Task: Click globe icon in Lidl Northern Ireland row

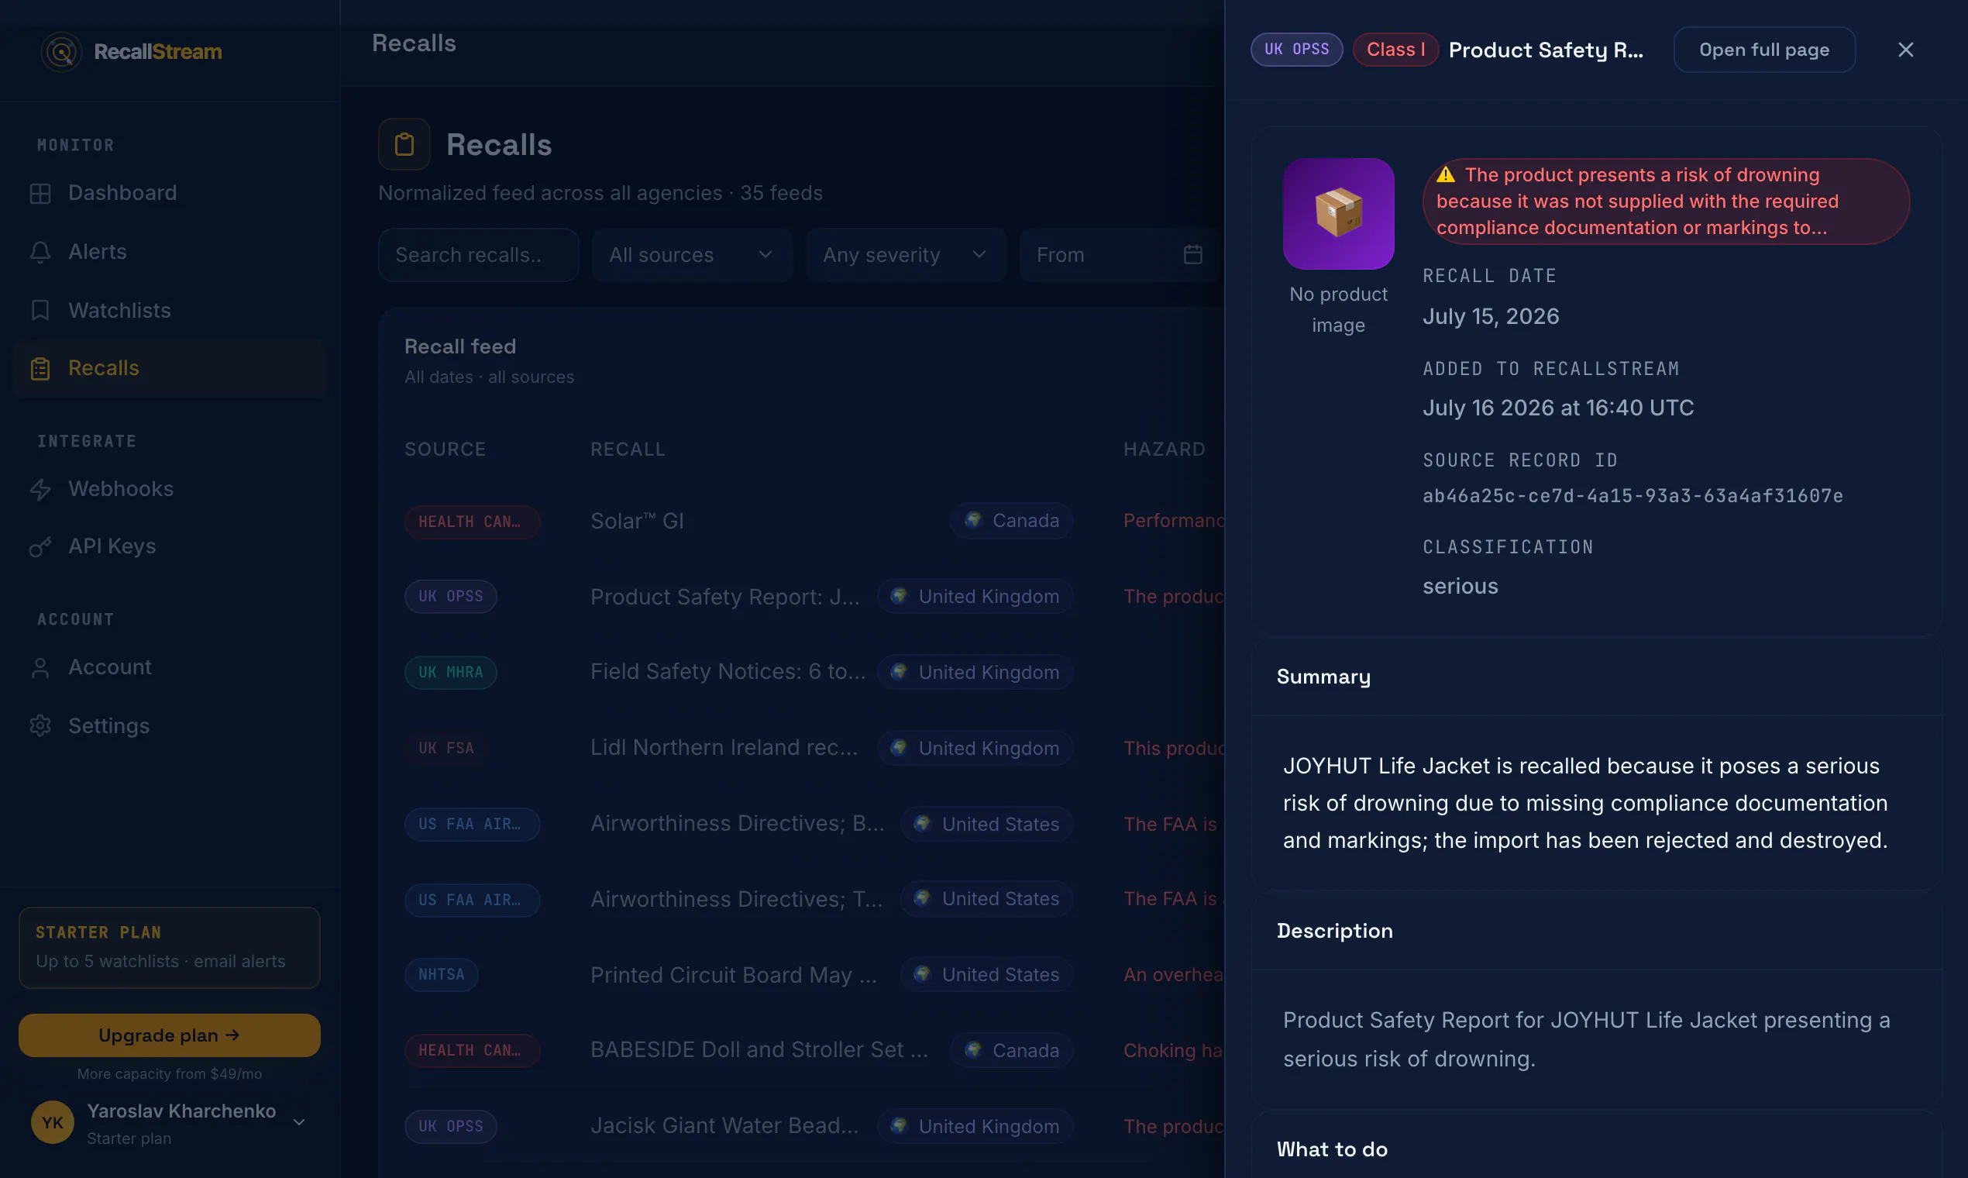Action: (x=899, y=747)
